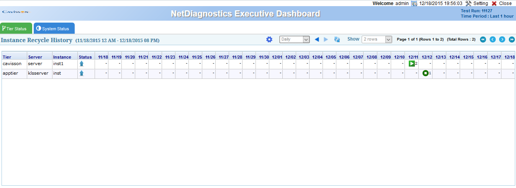The image size is (516, 188).
Task: Select the inst instance cell in apptier row
Action: pyautogui.click(x=65, y=73)
